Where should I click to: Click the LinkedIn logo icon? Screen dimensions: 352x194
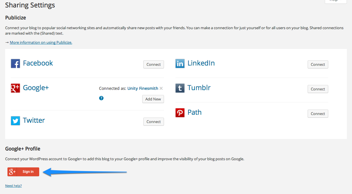(180, 64)
